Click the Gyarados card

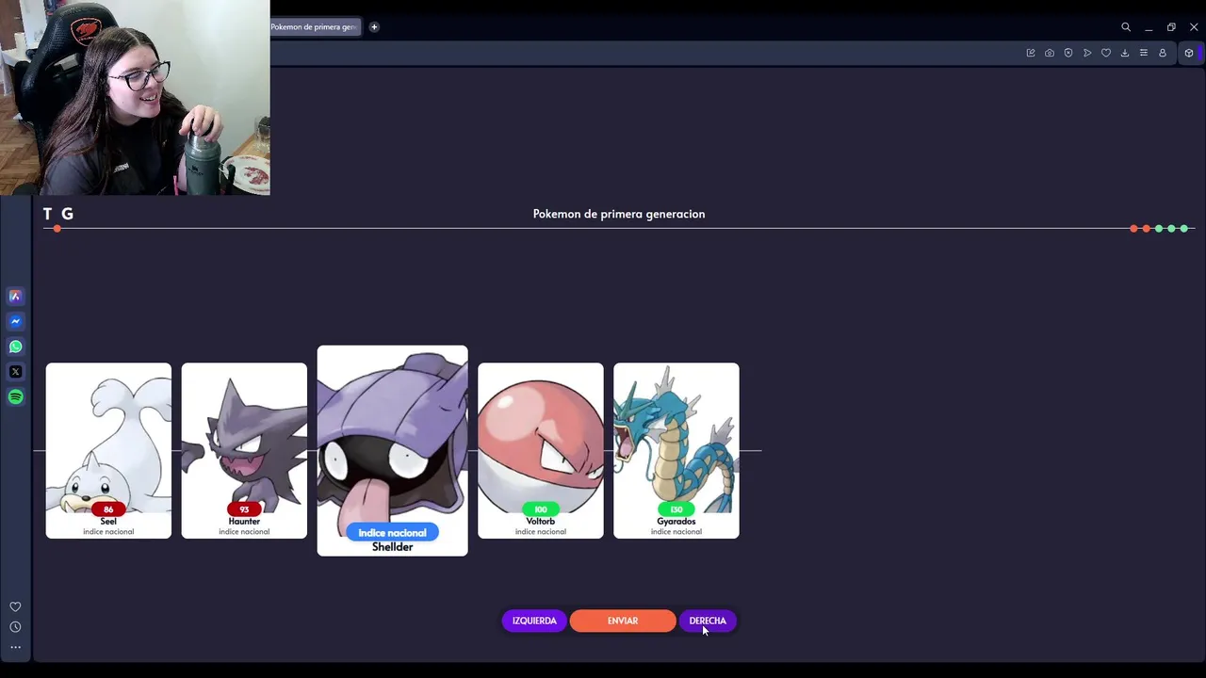click(x=676, y=450)
